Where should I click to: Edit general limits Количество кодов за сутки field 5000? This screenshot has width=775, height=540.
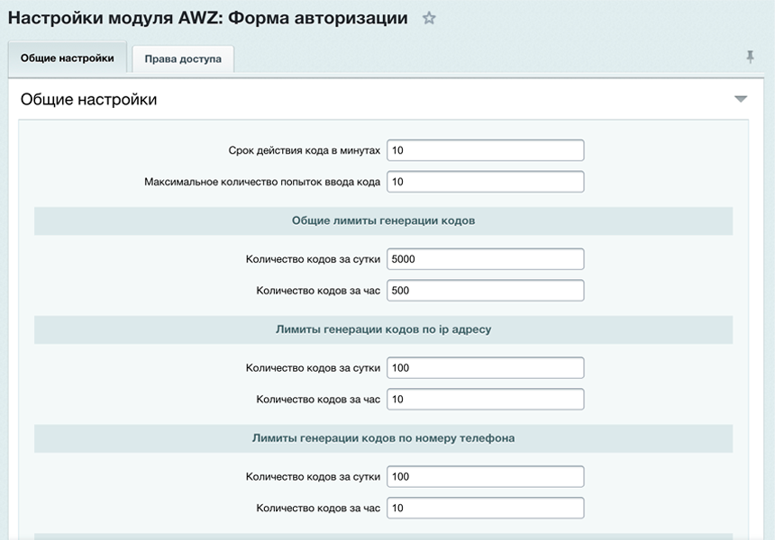point(485,259)
